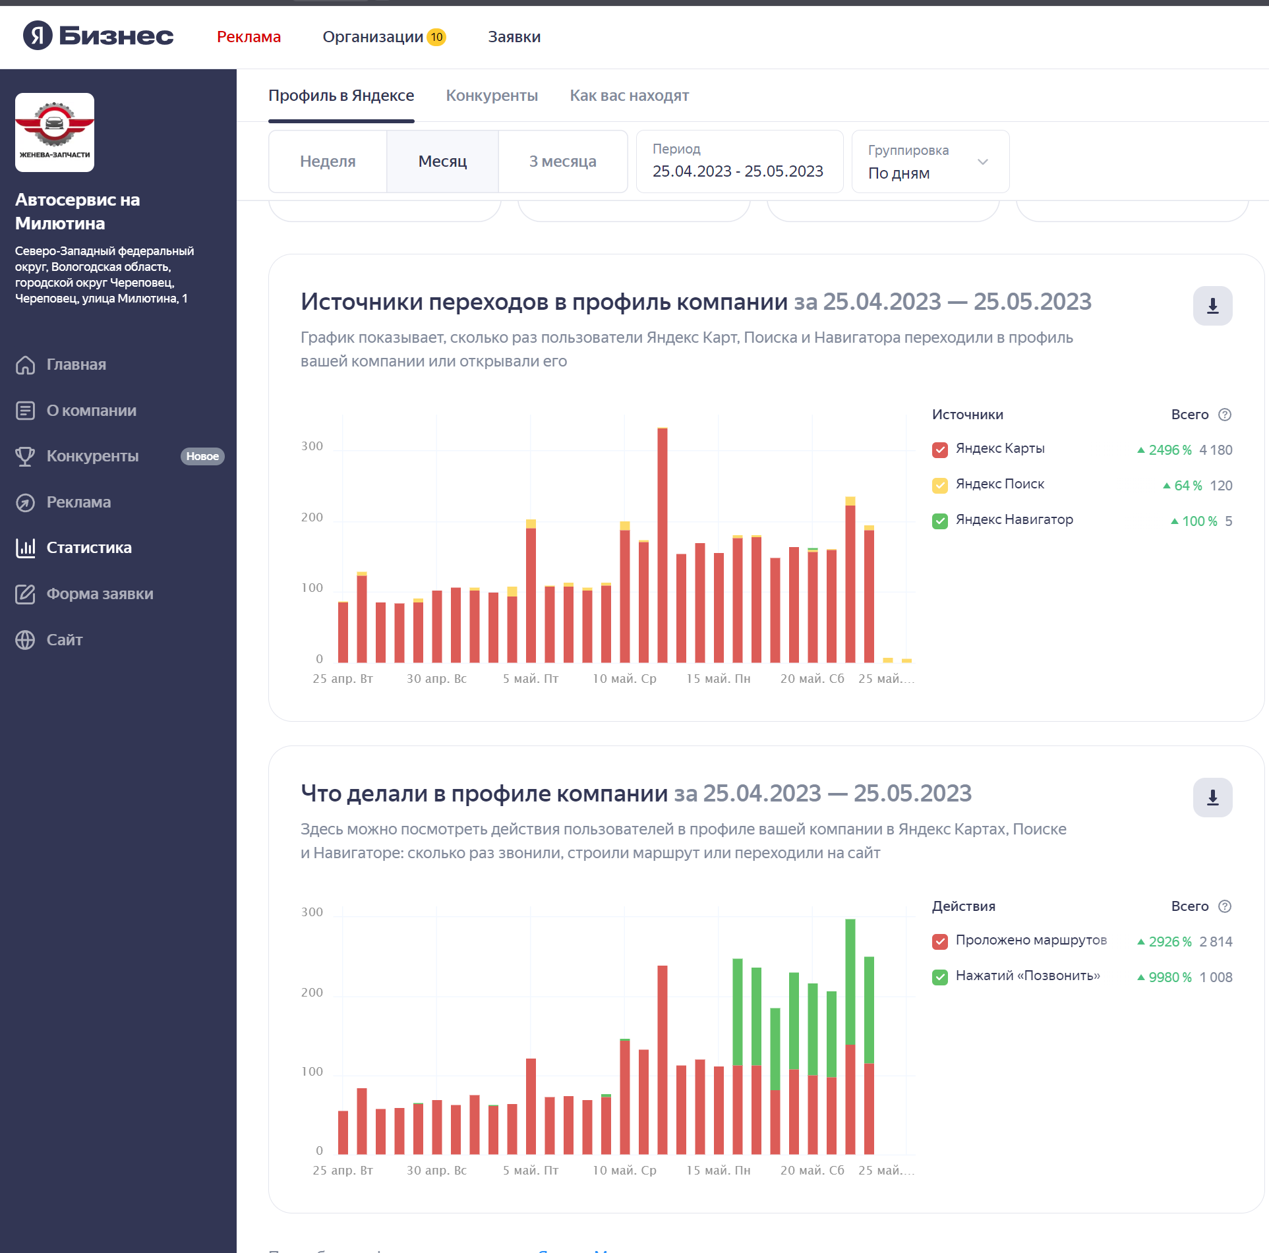Open the Период date range picker
The image size is (1269, 1253).
click(x=738, y=161)
